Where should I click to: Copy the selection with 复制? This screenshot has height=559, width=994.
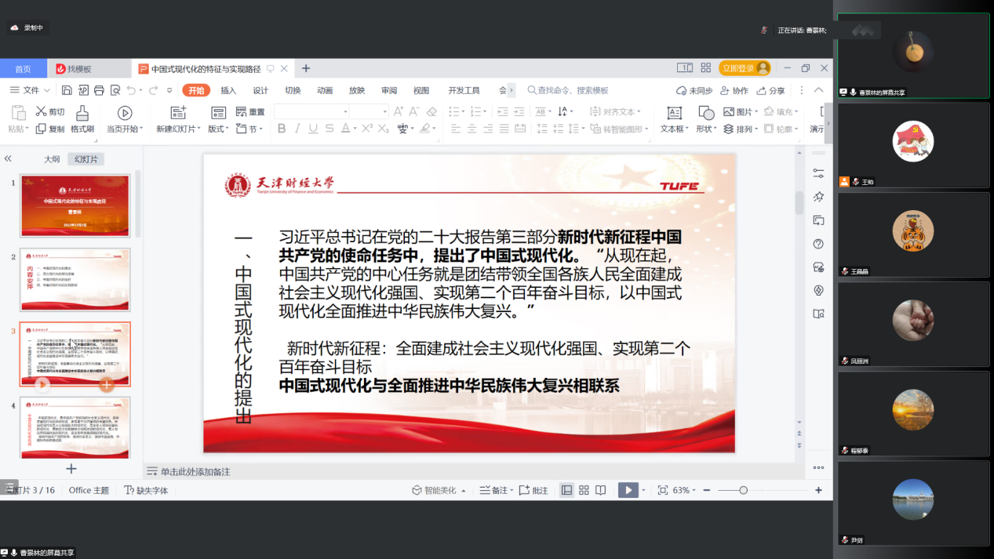coord(49,129)
